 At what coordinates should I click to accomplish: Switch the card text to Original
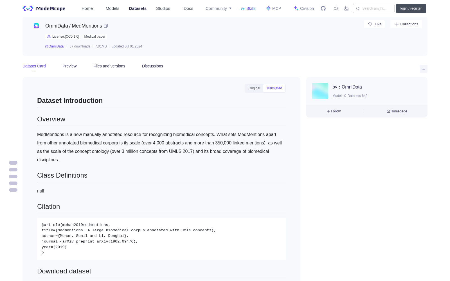pos(254,88)
